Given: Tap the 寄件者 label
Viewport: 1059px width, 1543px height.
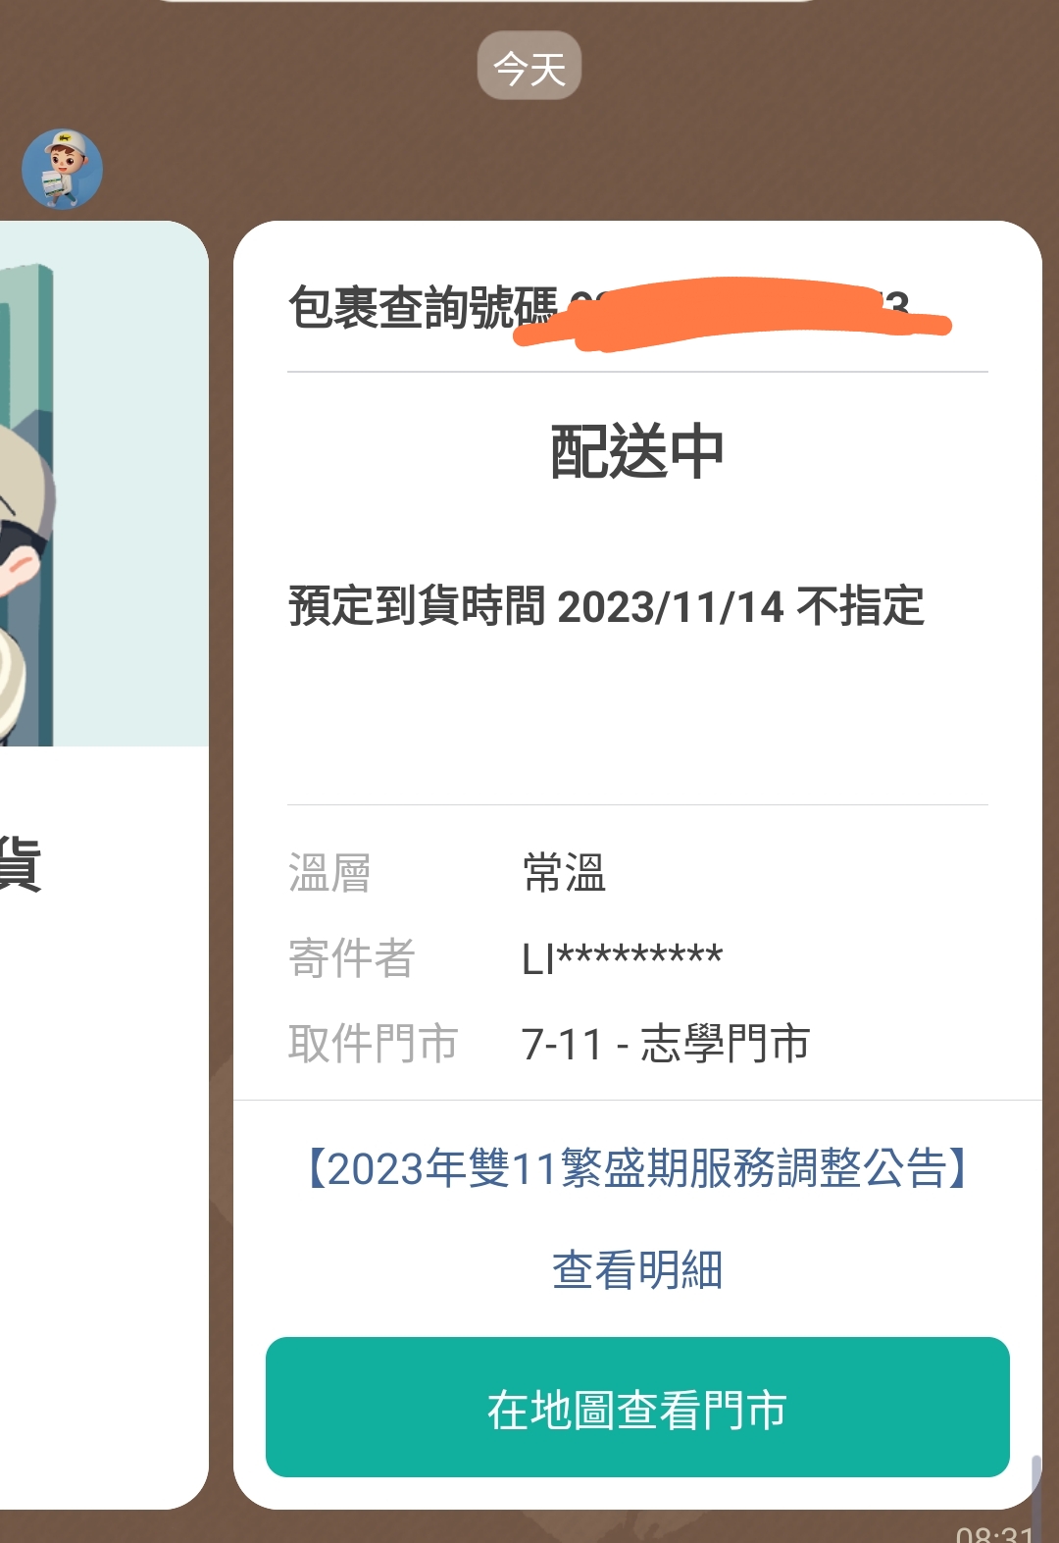Looking at the screenshot, I should tap(351, 957).
